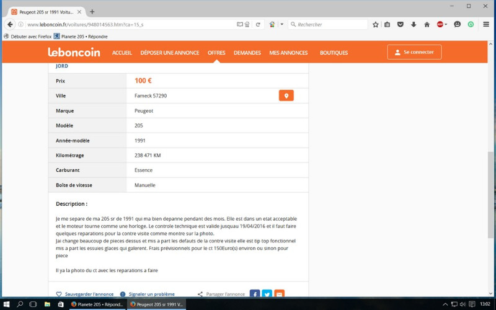The width and height of the screenshot is (496, 310).
Task: Open dropdown arrow next to house icon
Action: tap(282, 24)
